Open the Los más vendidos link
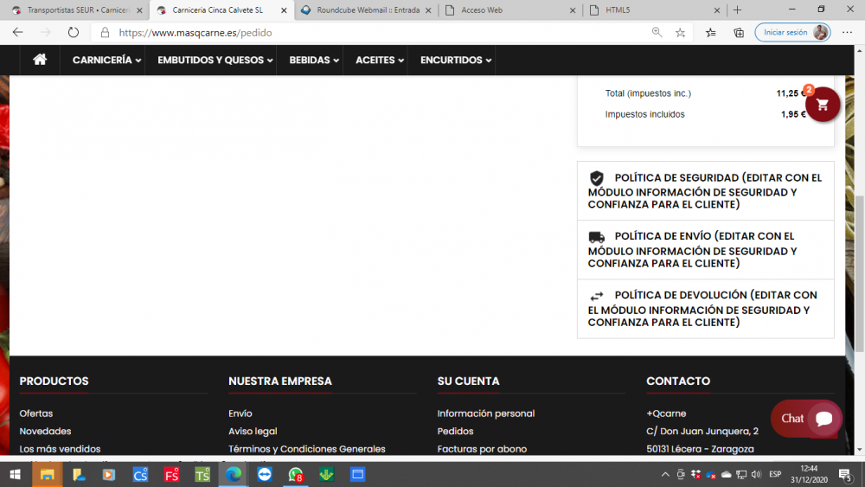 [x=61, y=449]
